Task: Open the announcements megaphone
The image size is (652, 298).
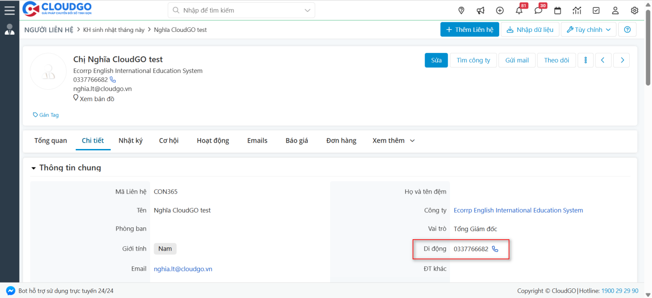Action: point(480,10)
